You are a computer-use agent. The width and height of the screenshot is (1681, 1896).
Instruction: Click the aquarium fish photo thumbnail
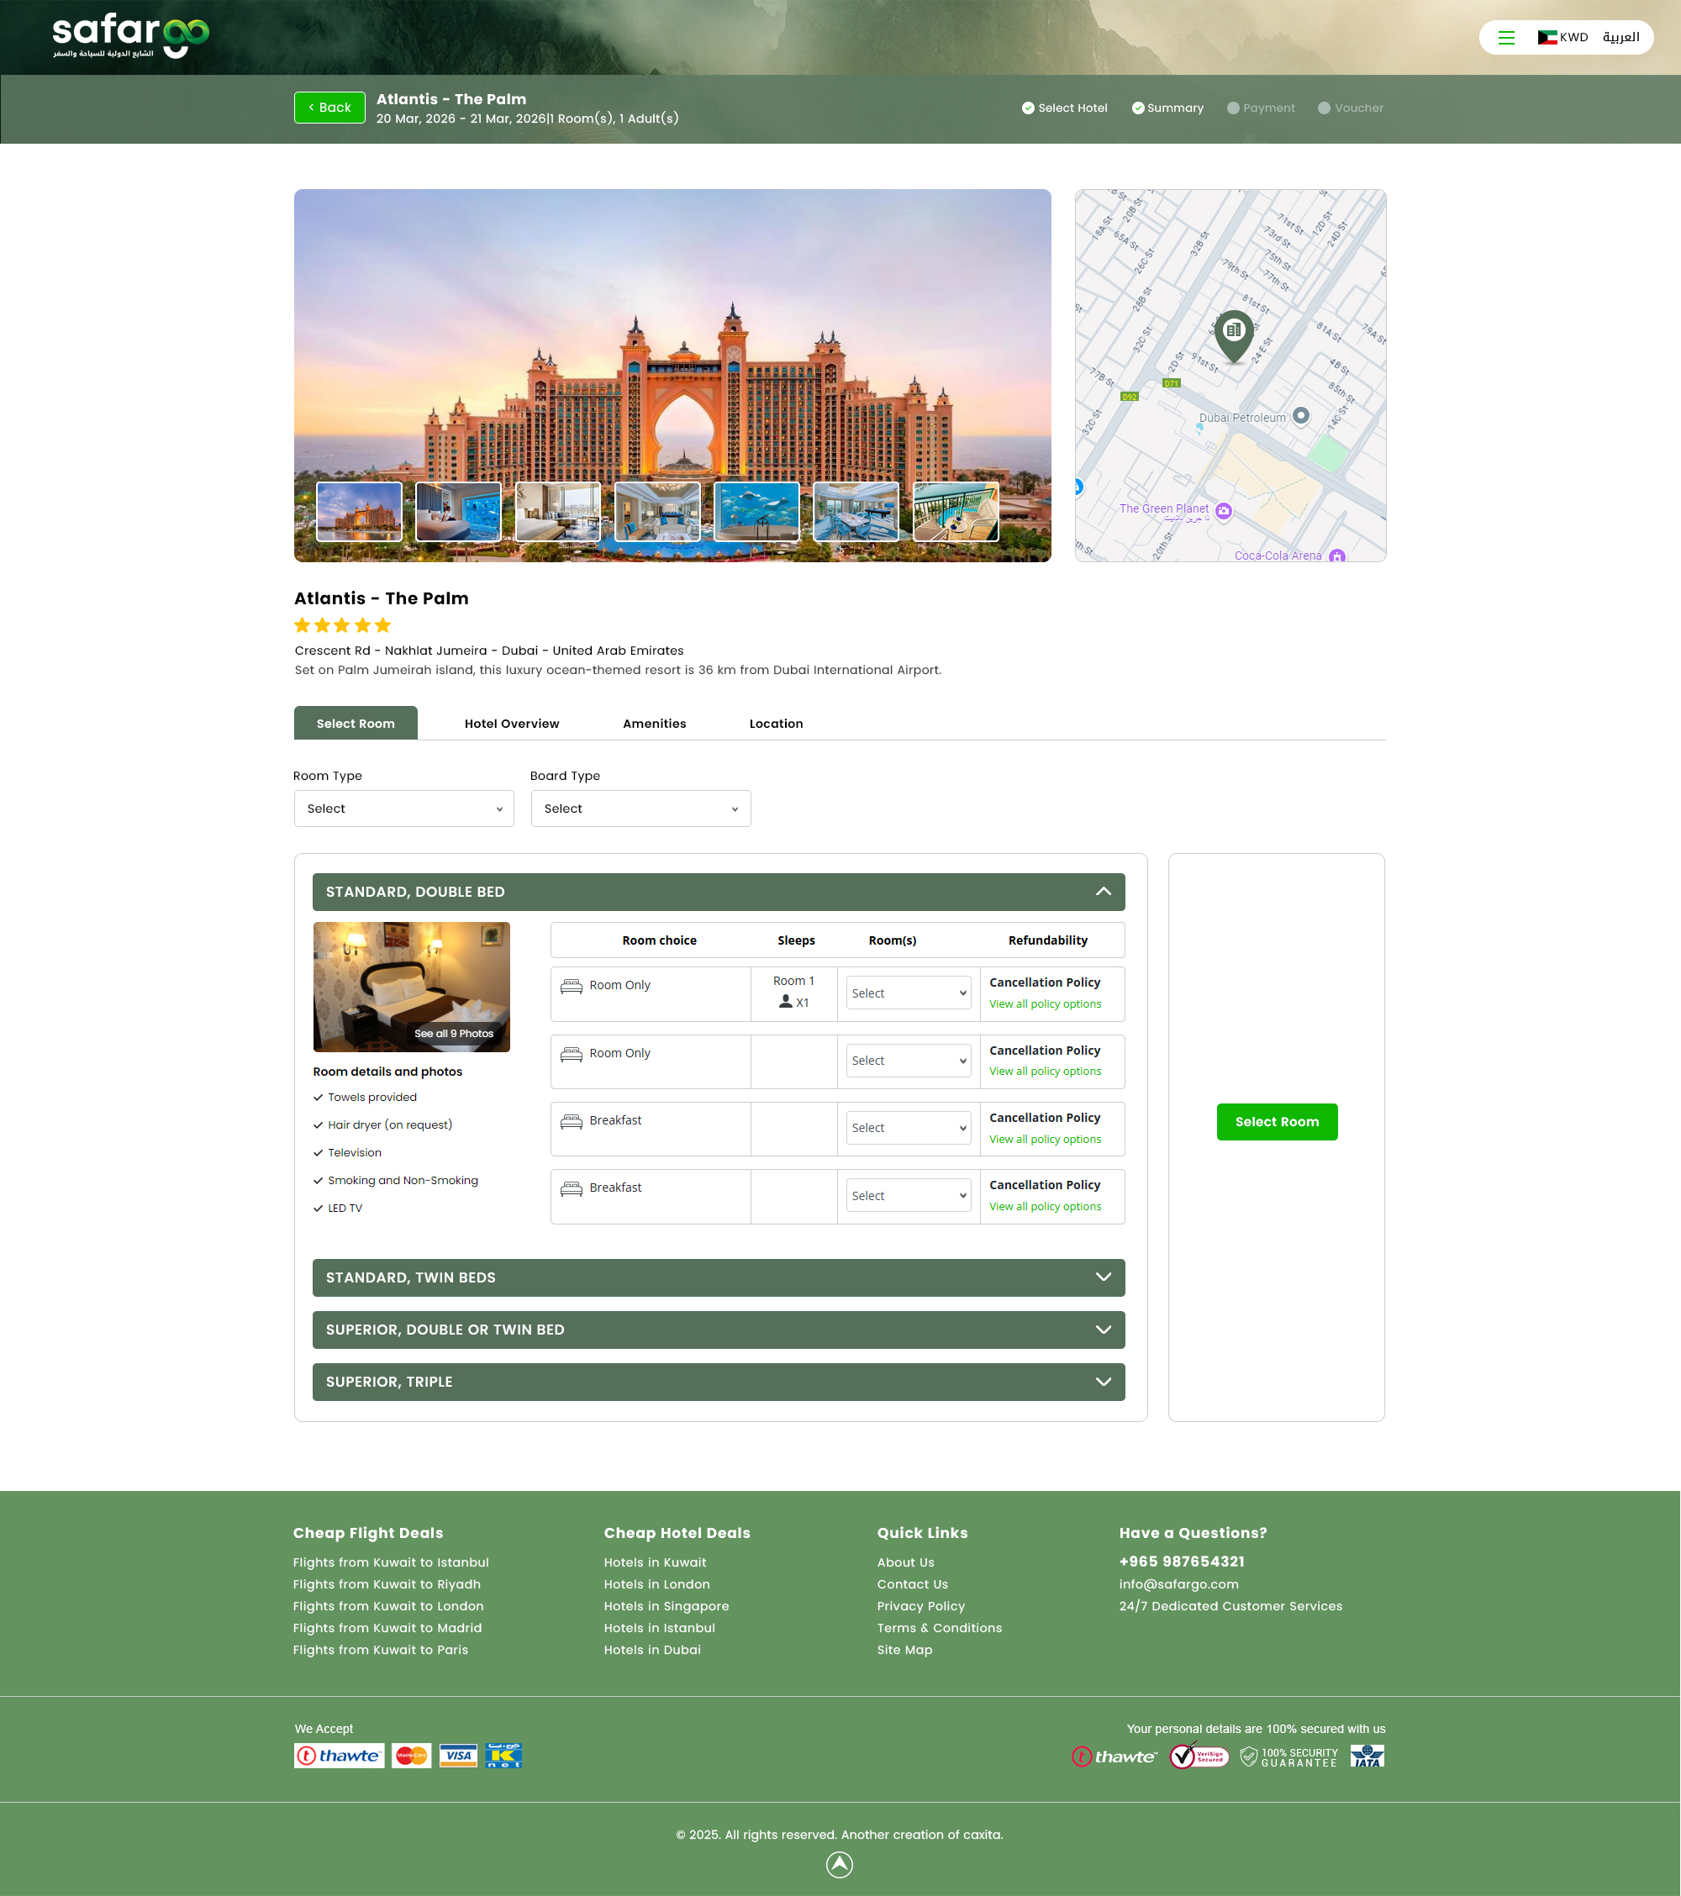[756, 511]
